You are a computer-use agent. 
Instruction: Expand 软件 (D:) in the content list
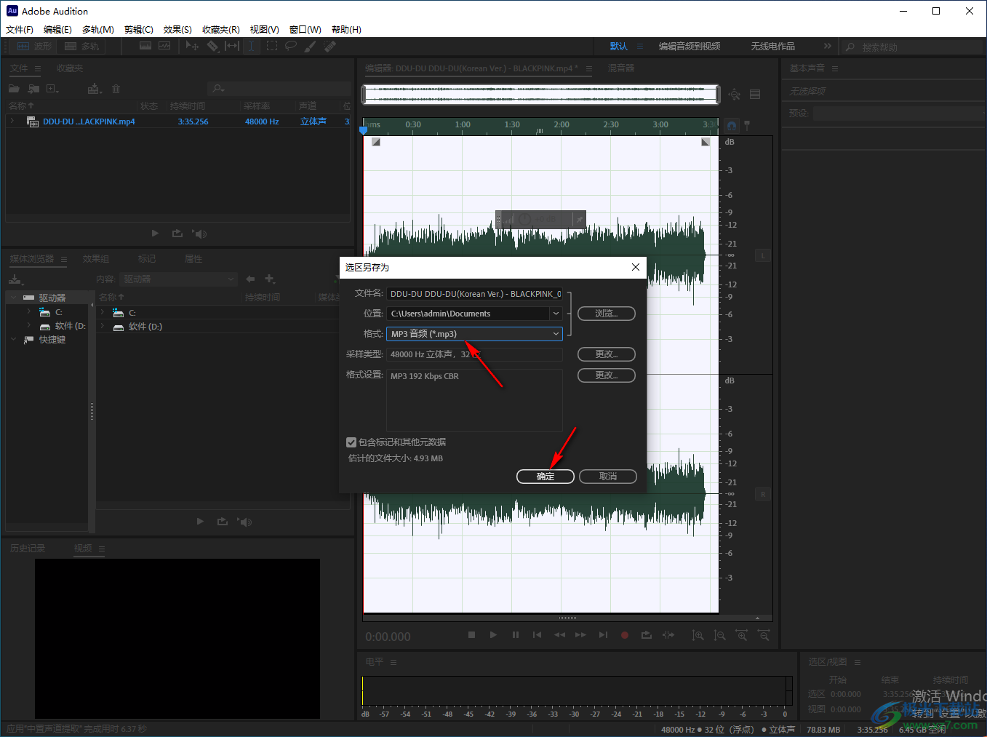(x=103, y=327)
